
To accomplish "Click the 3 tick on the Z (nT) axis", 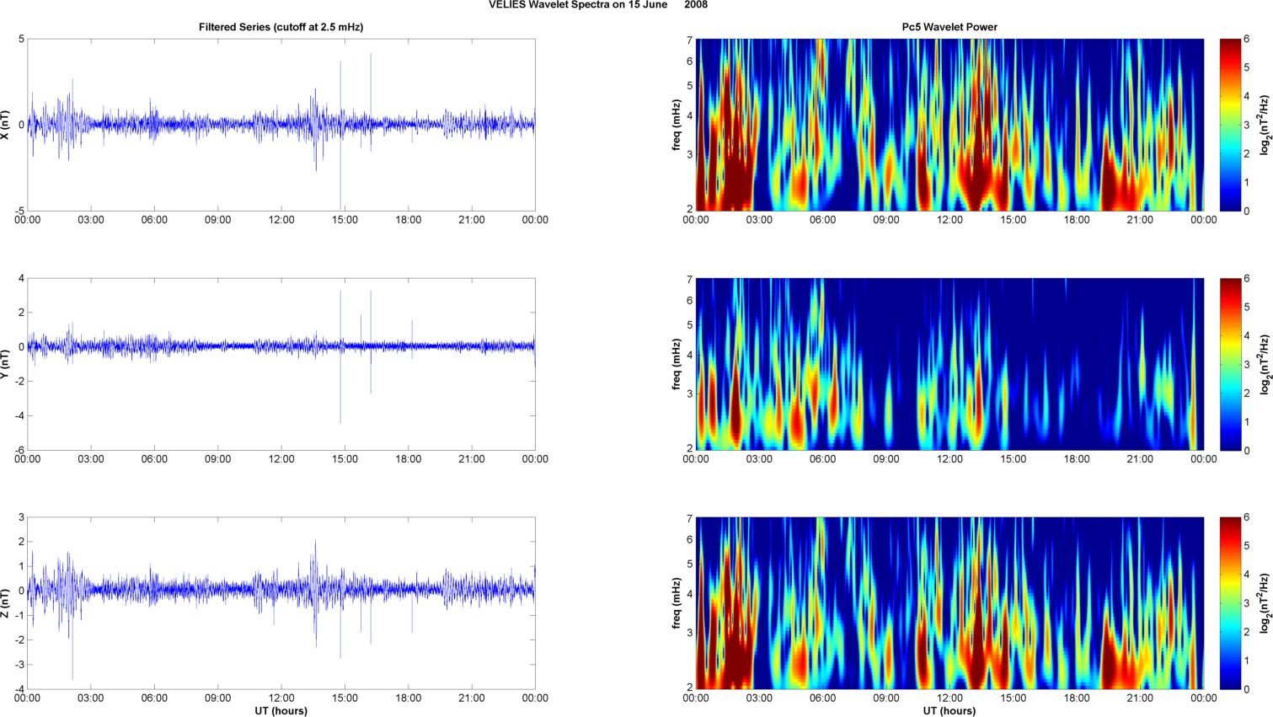I will 22,517.
